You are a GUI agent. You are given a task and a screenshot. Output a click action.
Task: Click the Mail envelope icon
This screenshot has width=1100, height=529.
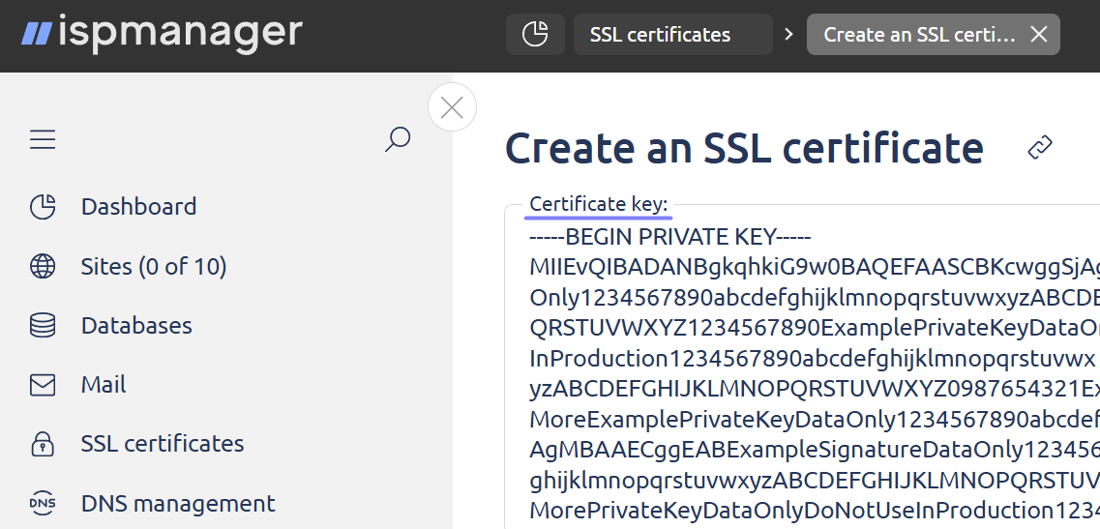(43, 385)
